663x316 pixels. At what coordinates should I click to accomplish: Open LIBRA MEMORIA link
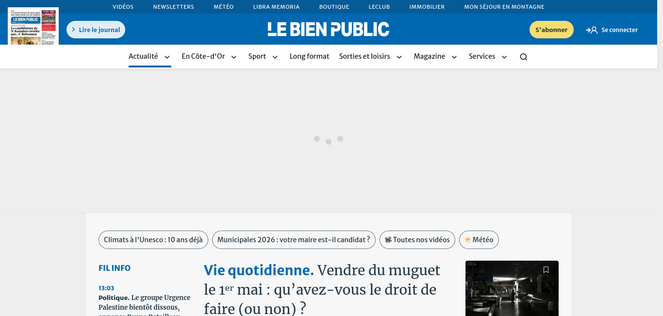point(276,7)
